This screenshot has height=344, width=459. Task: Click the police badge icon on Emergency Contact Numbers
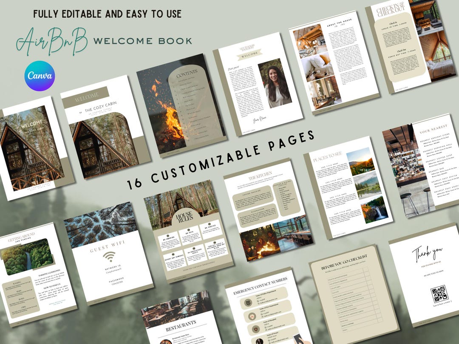click(248, 302)
